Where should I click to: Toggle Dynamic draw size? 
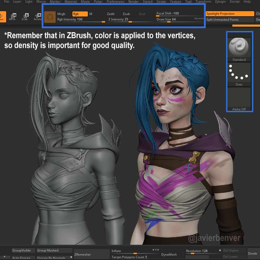pyautogui.click(x=199, y=18)
